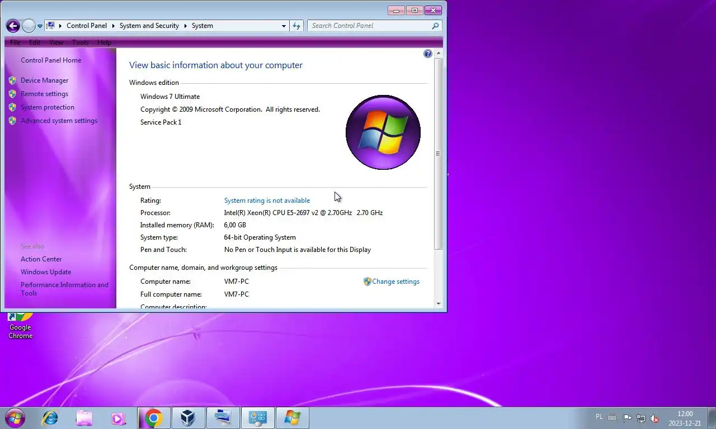716x429 pixels.
Task: Click the scrollbar down arrow
Action: point(439,304)
